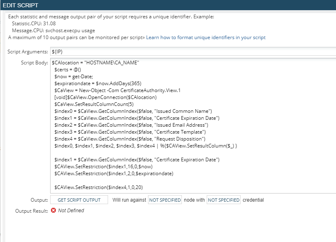Viewport: 336px width, 242px height.
Task: Click the New-Object CertificateAuthority.View.1 line
Action: (x=117, y=90)
